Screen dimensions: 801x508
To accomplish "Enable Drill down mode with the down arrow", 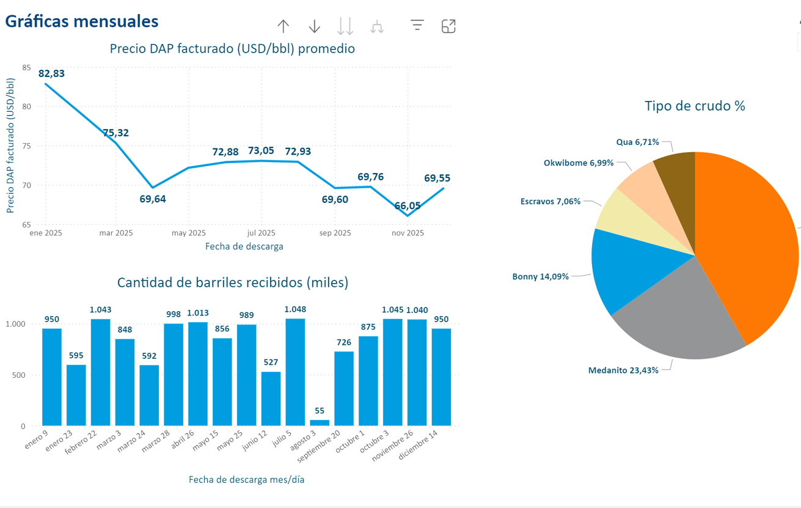I will click(x=314, y=26).
